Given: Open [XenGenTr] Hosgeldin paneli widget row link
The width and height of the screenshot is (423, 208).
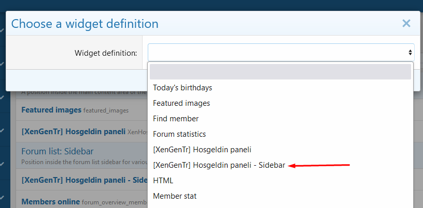Looking at the screenshot, I should pyautogui.click(x=73, y=132).
